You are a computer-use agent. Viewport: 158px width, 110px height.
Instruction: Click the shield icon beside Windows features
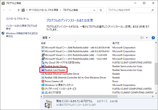coord(3,33)
